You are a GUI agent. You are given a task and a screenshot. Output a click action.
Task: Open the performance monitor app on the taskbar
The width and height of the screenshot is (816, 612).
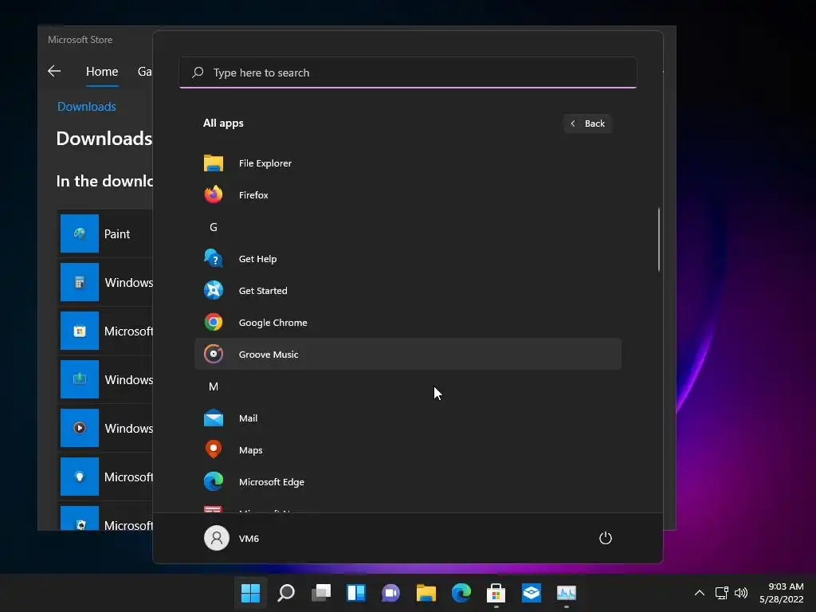(x=567, y=592)
